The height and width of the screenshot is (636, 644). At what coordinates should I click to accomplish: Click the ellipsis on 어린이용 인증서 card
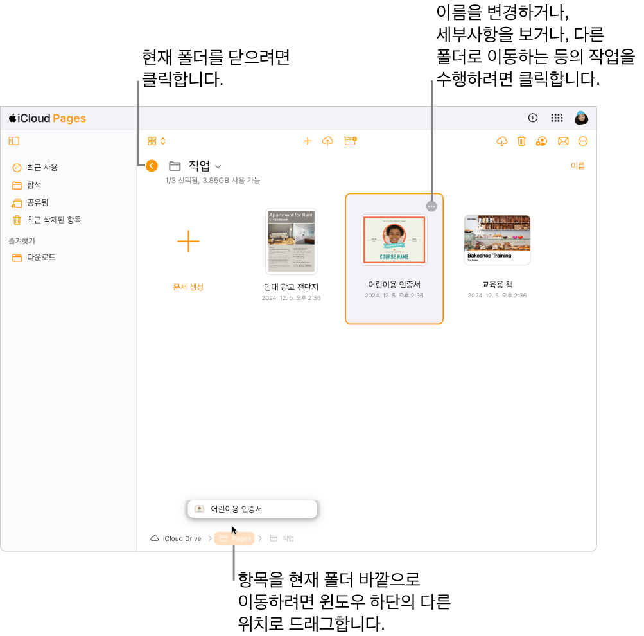431,206
